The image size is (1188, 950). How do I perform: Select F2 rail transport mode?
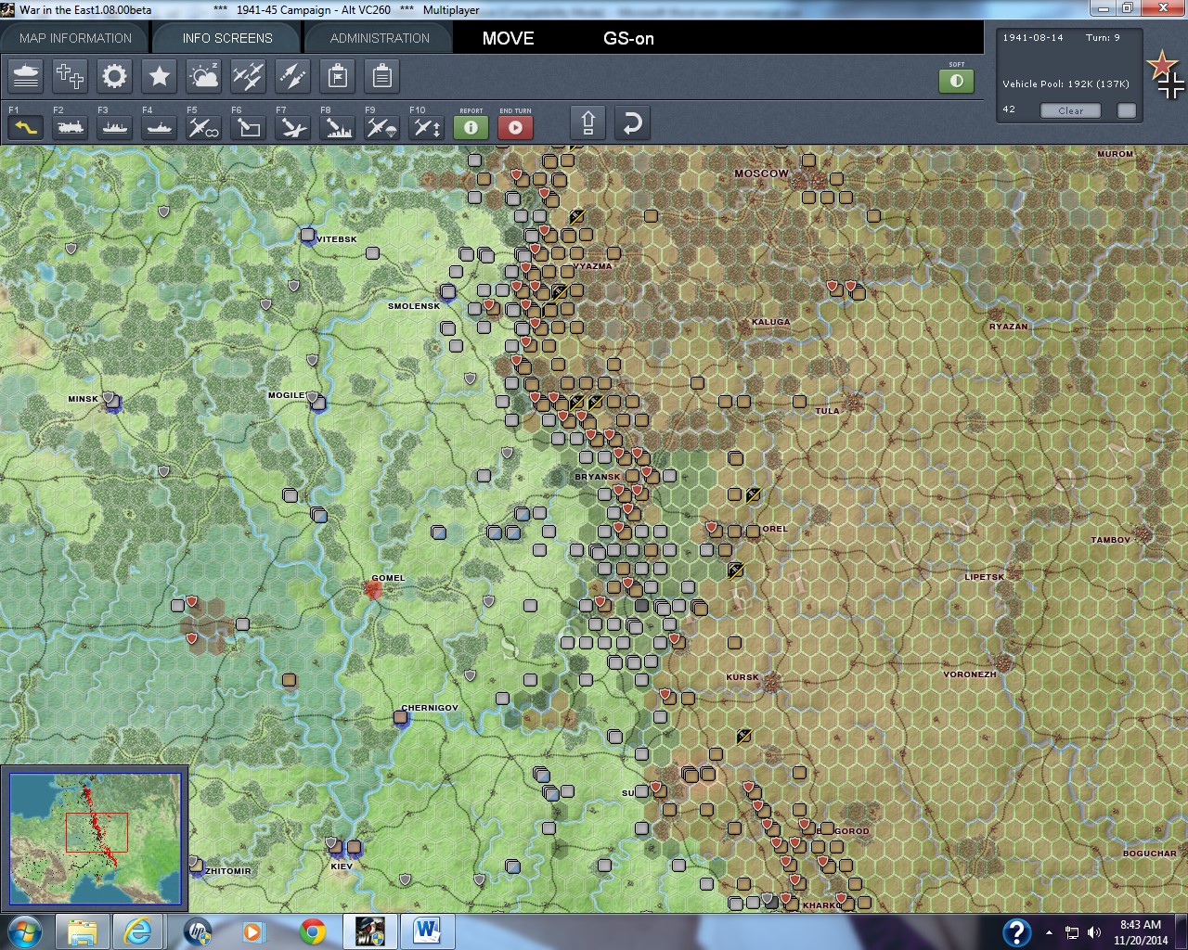click(x=71, y=127)
